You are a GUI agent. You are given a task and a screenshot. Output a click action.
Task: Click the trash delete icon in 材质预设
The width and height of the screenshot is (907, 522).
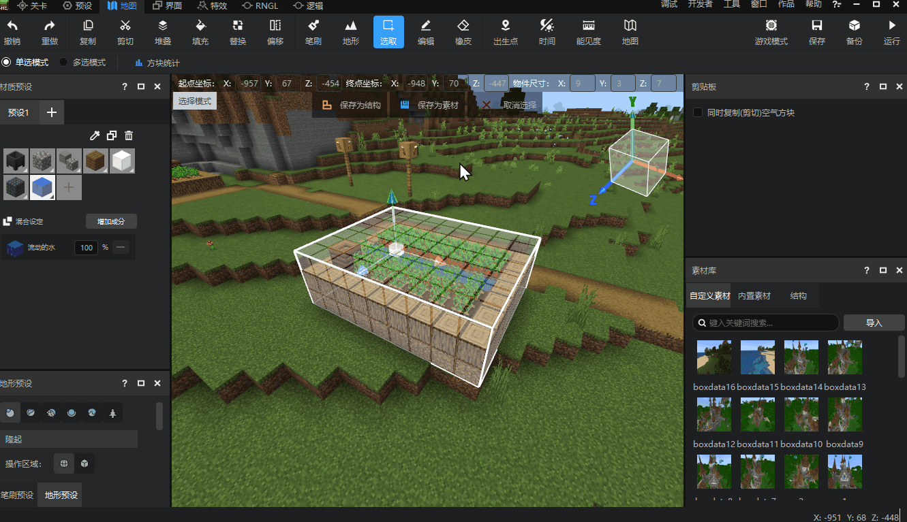pos(129,136)
